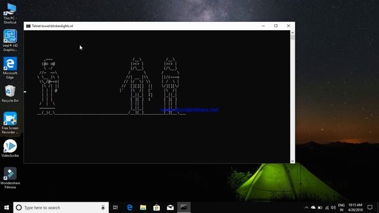This screenshot has width=379, height=213.
Task: Select the Telnet console taskbar button
Action: pos(184,208)
